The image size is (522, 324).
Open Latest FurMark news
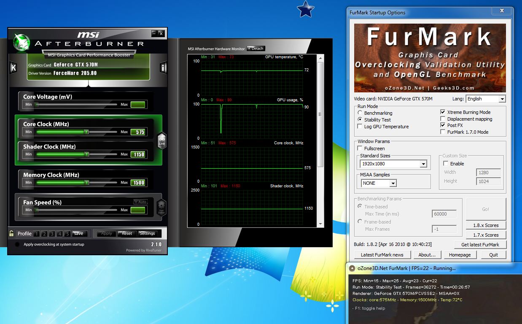382,255
